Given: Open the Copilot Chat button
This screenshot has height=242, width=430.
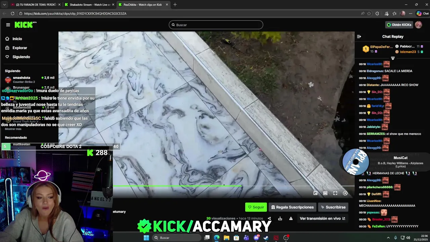Looking at the screenshot, I should [x=423, y=13].
